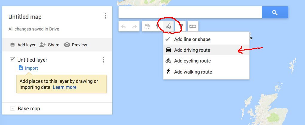Image resolution: width=305 pixels, height=125 pixels.
Task: Choose Add driving route
Action: [x=192, y=50]
